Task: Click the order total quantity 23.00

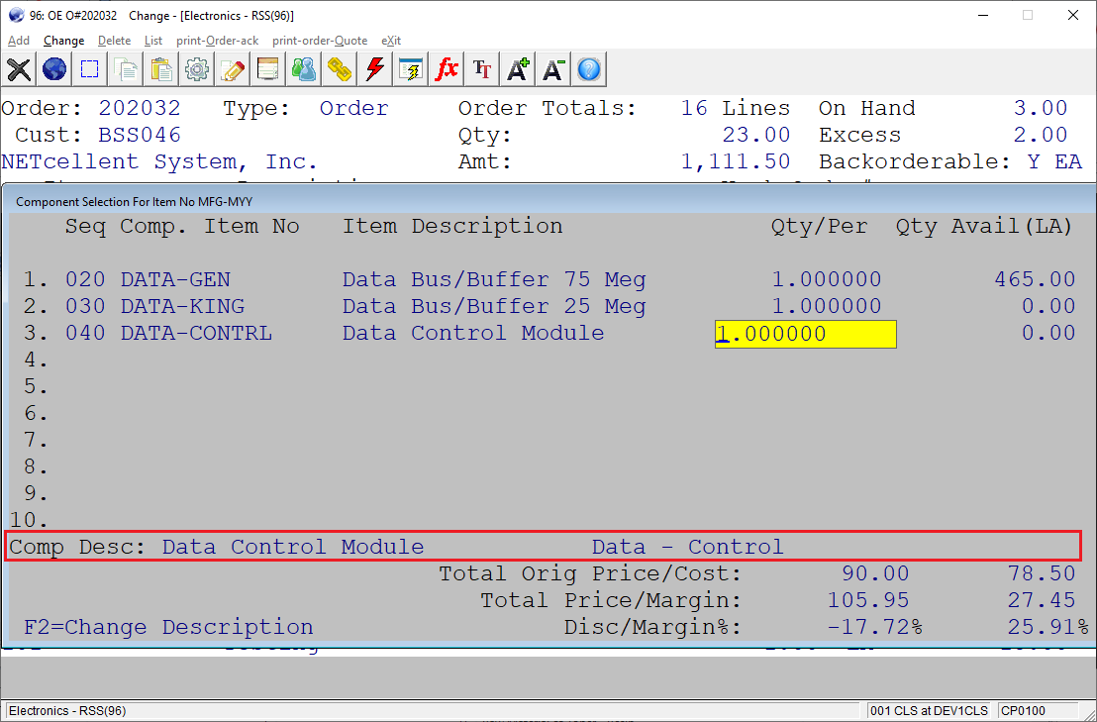Action: pos(756,135)
